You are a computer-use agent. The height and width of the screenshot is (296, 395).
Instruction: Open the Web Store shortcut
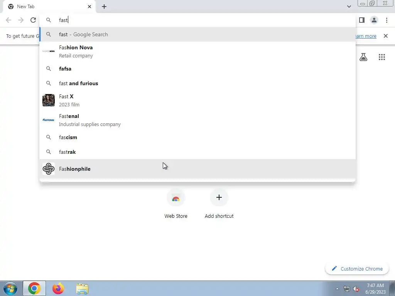(176, 204)
